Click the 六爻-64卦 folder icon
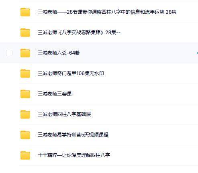This screenshot has height=173, width=198. click(x=25, y=53)
